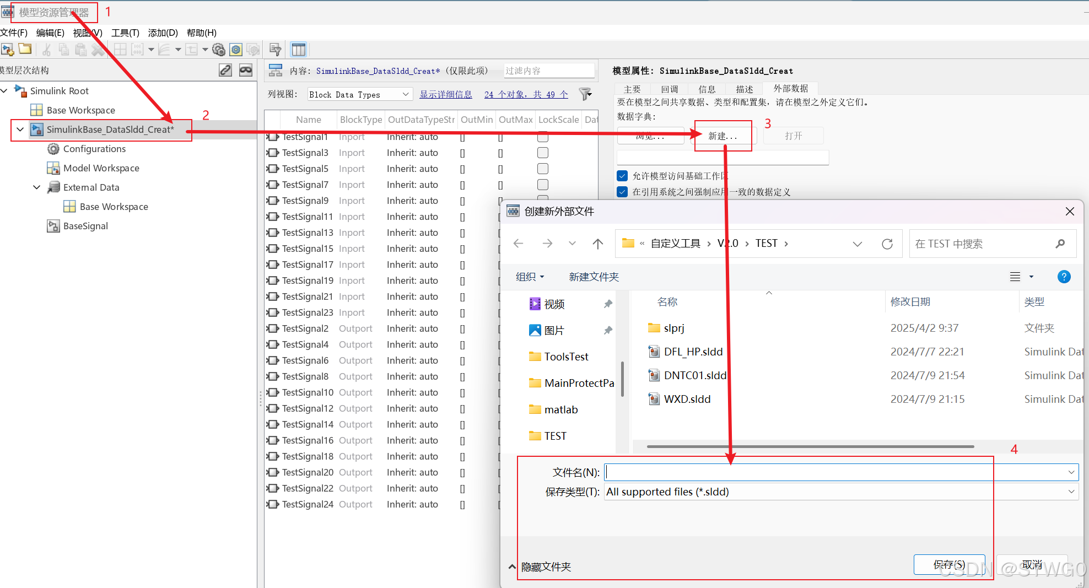1089x588 pixels.
Task: Click the highlighted blue gear toolbar icon
Action: [x=236, y=50]
